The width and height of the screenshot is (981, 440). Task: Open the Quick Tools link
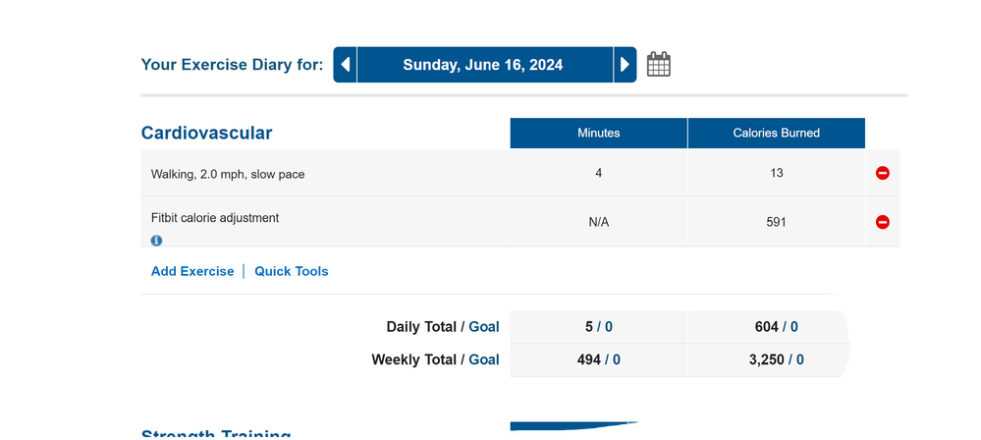click(291, 271)
